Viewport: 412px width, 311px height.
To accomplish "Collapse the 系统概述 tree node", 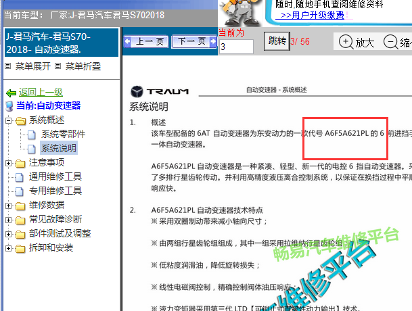I will [8, 120].
